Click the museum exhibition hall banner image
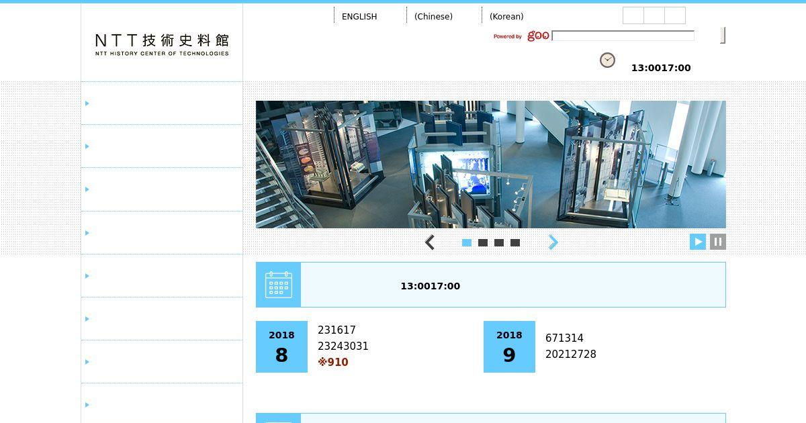 coord(491,164)
